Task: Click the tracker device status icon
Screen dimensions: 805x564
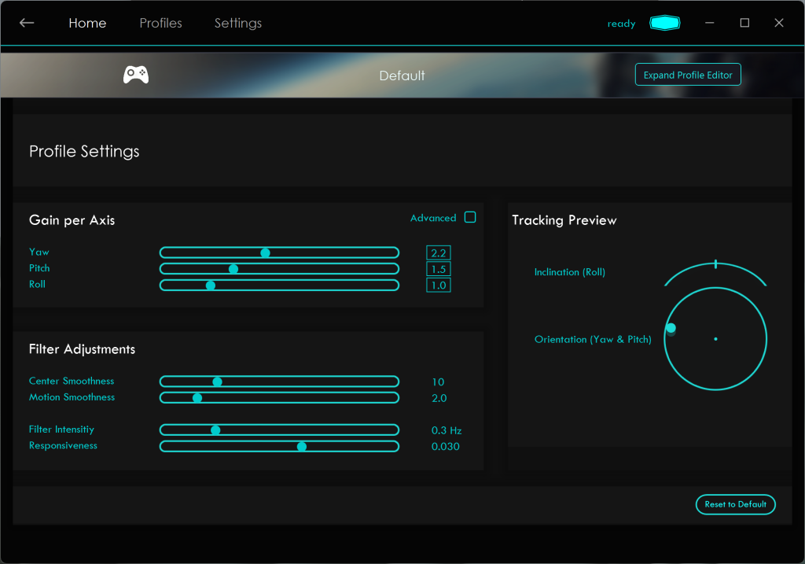Action: click(x=664, y=24)
